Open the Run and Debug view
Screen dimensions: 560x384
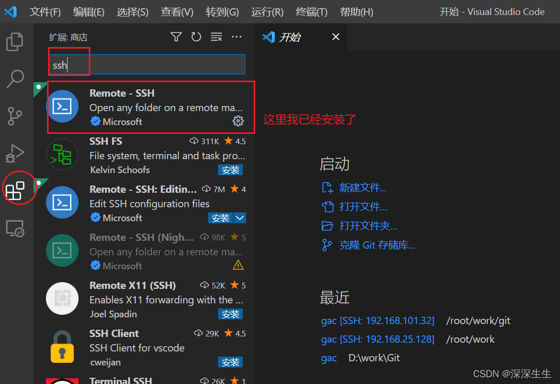tap(14, 153)
